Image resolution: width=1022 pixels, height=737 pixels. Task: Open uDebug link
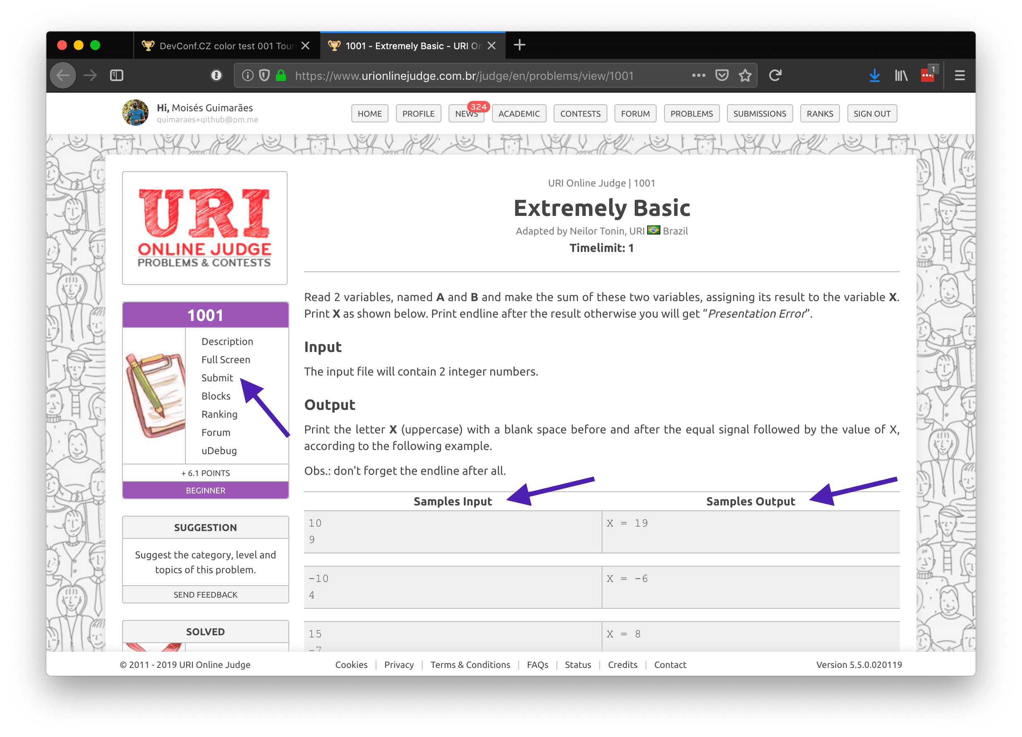click(x=219, y=450)
